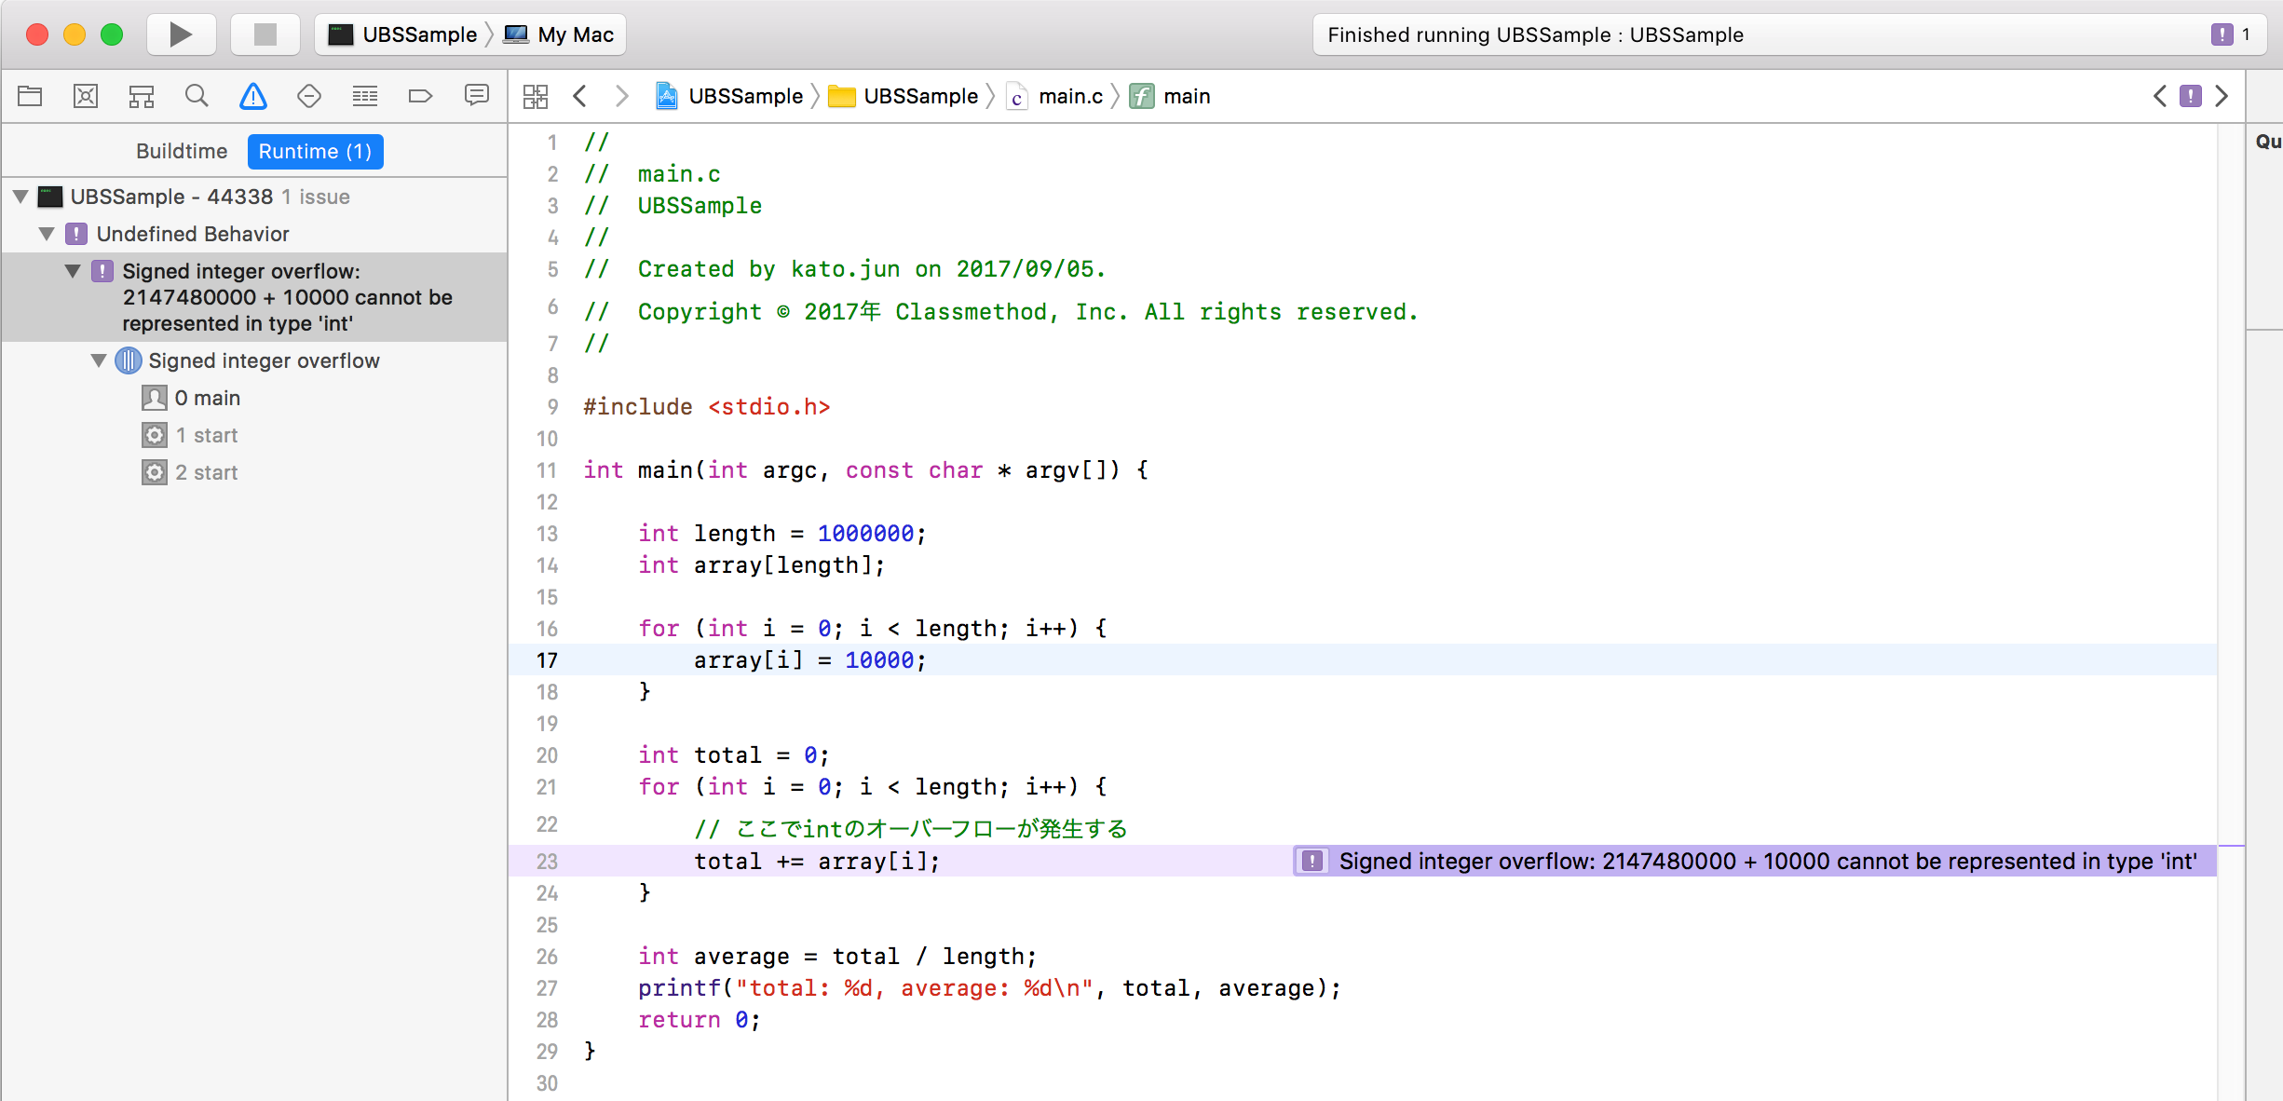Screen dimensions: 2283x1101
Task: Select the 0 main stack frame
Action: point(207,398)
